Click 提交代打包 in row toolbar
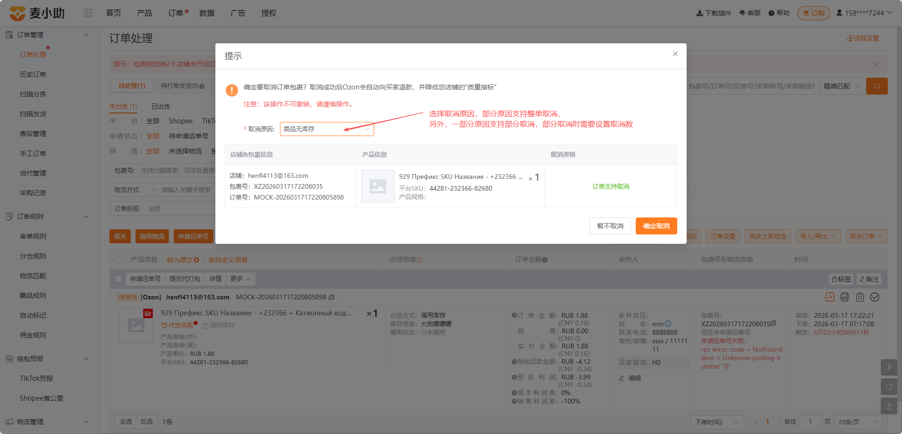Viewport: 902px width, 434px height. coord(185,279)
